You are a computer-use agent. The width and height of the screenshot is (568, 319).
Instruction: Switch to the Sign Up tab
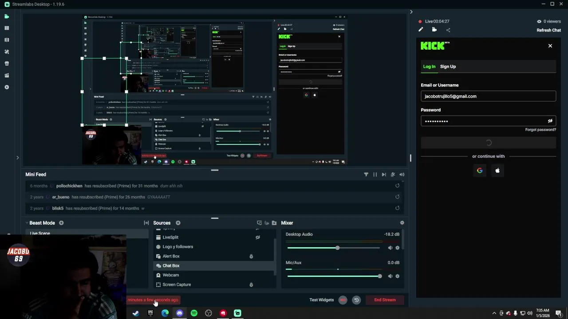pyautogui.click(x=448, y=66)
